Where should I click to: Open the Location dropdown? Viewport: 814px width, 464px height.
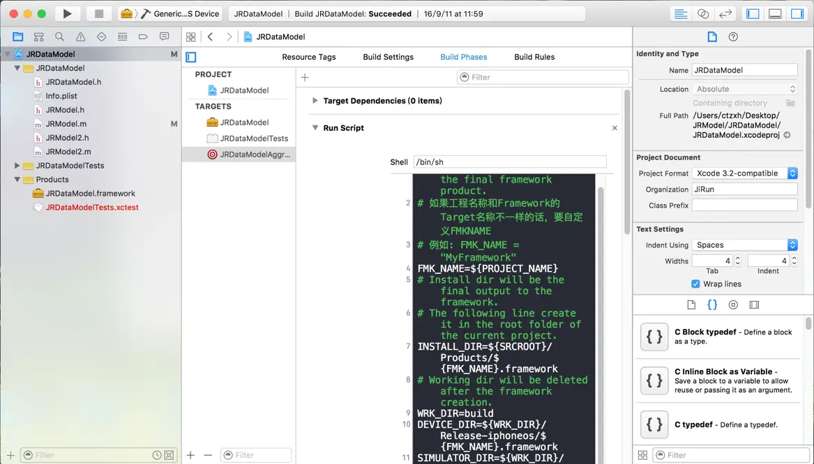[745, 89]
